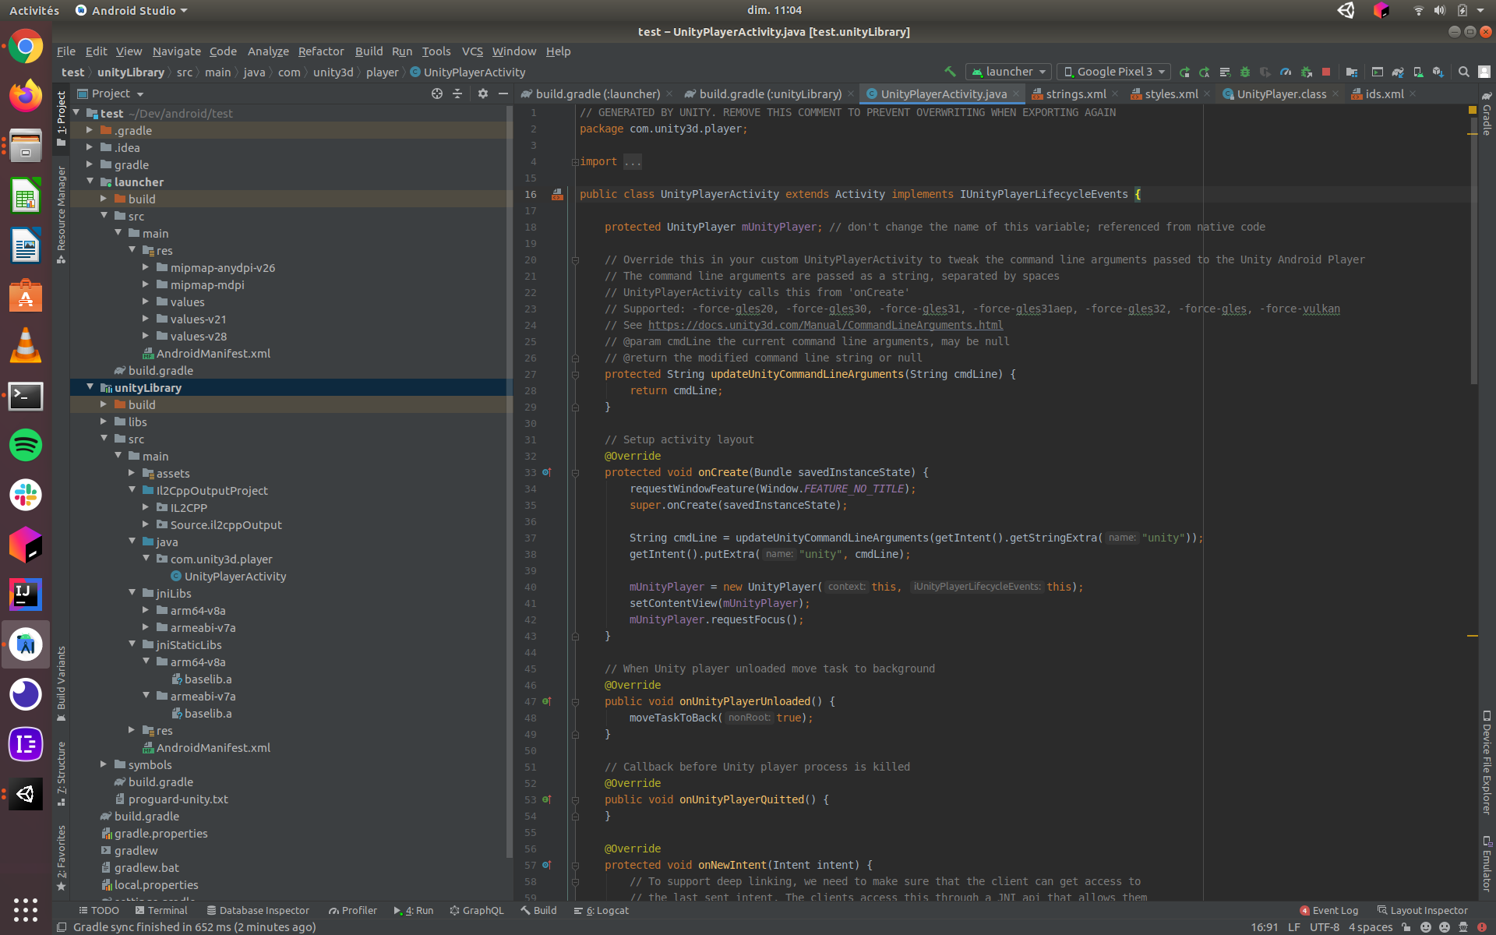Click the Profile app gauge icon
The width and height of the screenshot is (1496, 935).
[1286, 72]
